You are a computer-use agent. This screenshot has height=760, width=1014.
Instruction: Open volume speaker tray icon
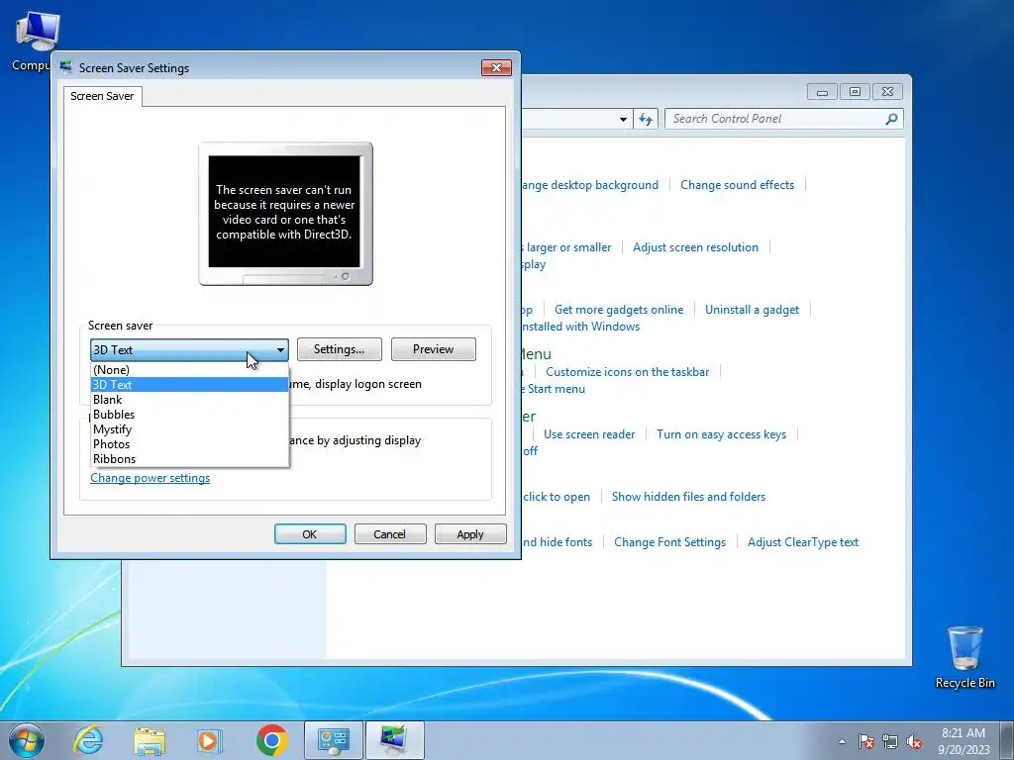pos(914,741)
